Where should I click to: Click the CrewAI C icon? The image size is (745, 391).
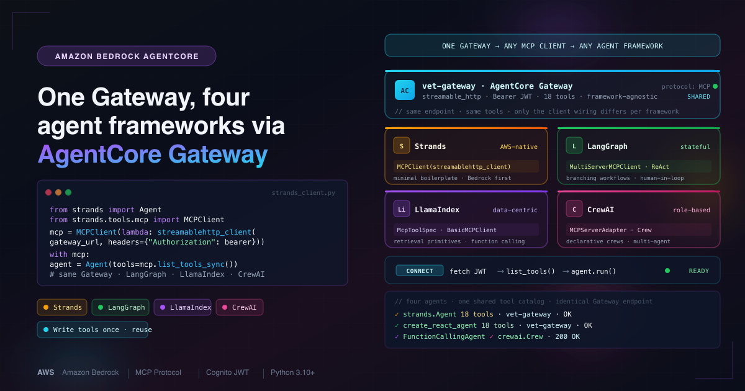[574, 209]
